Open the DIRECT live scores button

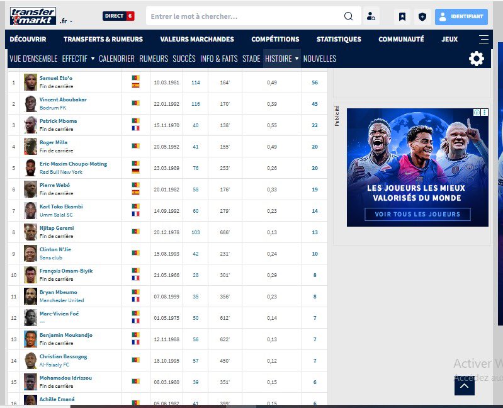coord(118,16)
